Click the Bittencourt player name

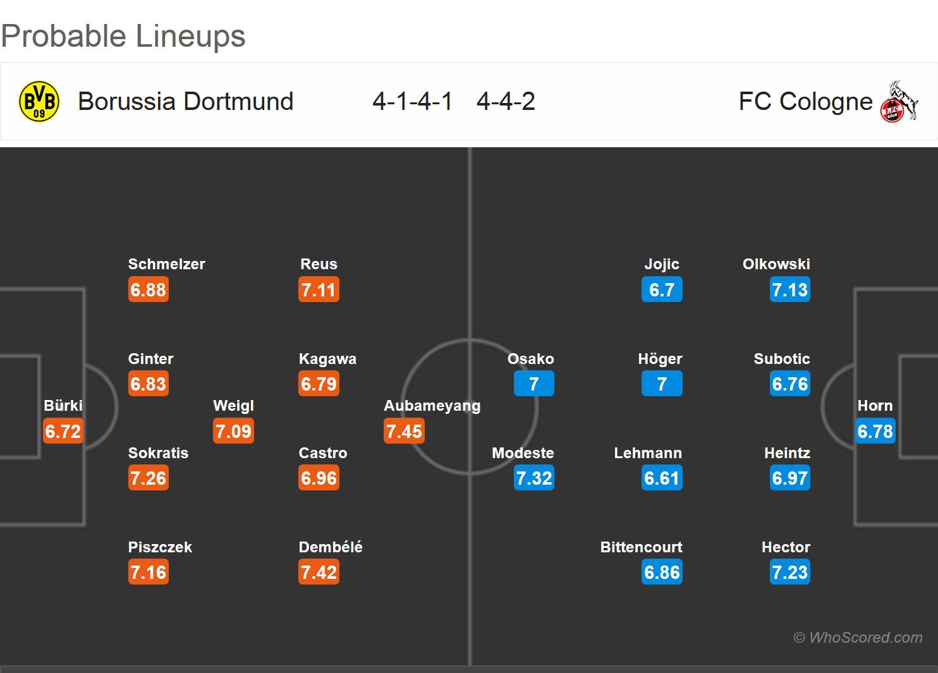tap(641, 547)
